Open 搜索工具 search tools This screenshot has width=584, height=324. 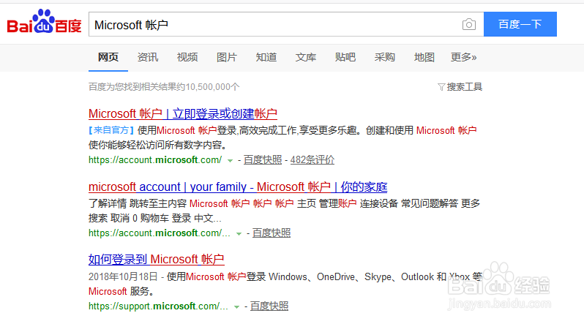pos(464,87)
